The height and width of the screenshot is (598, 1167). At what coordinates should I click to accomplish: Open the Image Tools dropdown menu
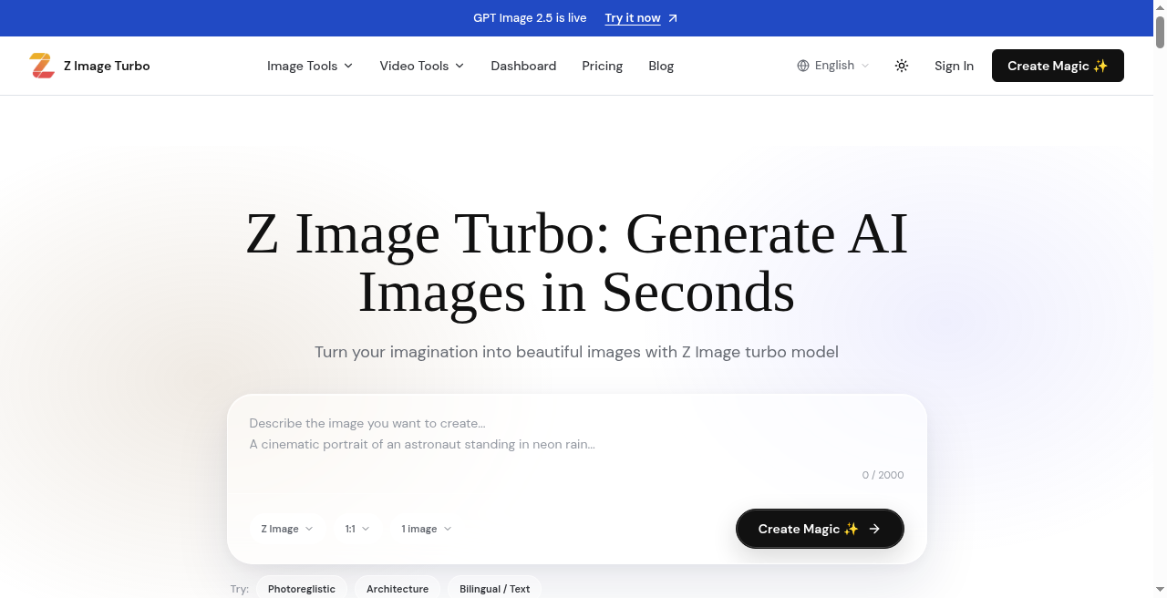pyautogui.click(x=310, y=66)
